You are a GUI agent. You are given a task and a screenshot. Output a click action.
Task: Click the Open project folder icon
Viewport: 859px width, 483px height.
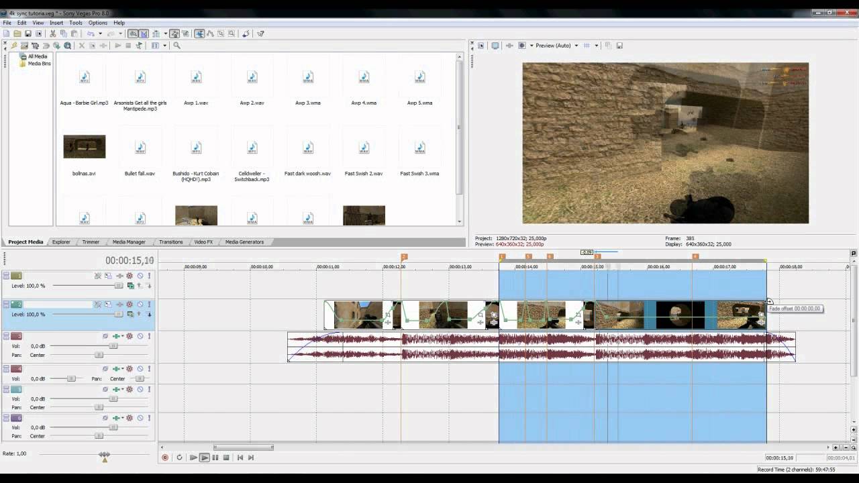[x=17, y=34]
